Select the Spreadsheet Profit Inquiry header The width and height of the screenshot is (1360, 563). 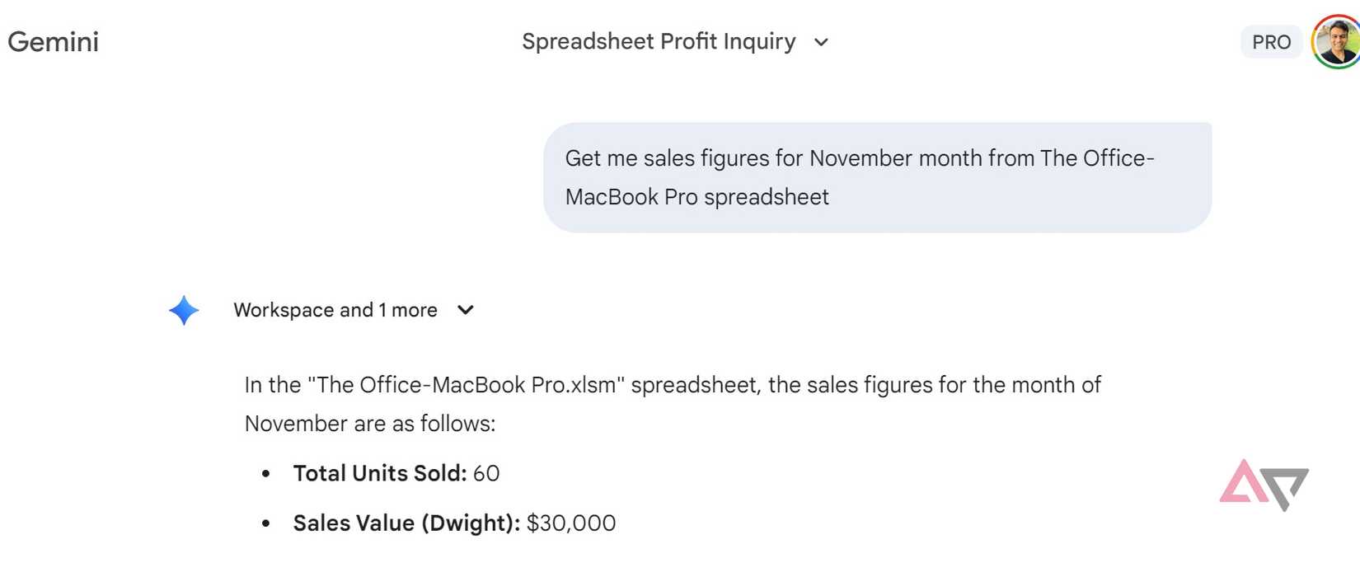[x=659, y=41]
